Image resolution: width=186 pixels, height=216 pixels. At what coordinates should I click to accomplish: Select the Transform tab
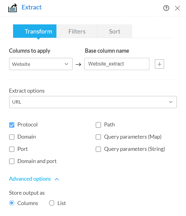click(x=35, y=31)
